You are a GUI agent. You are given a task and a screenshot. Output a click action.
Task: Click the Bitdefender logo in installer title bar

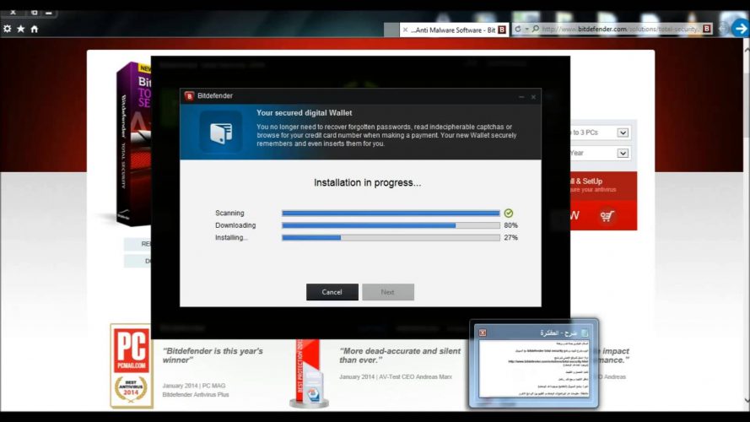[190, 96]
